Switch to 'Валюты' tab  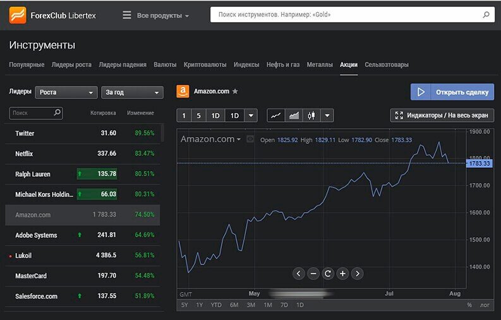[165, 64]
